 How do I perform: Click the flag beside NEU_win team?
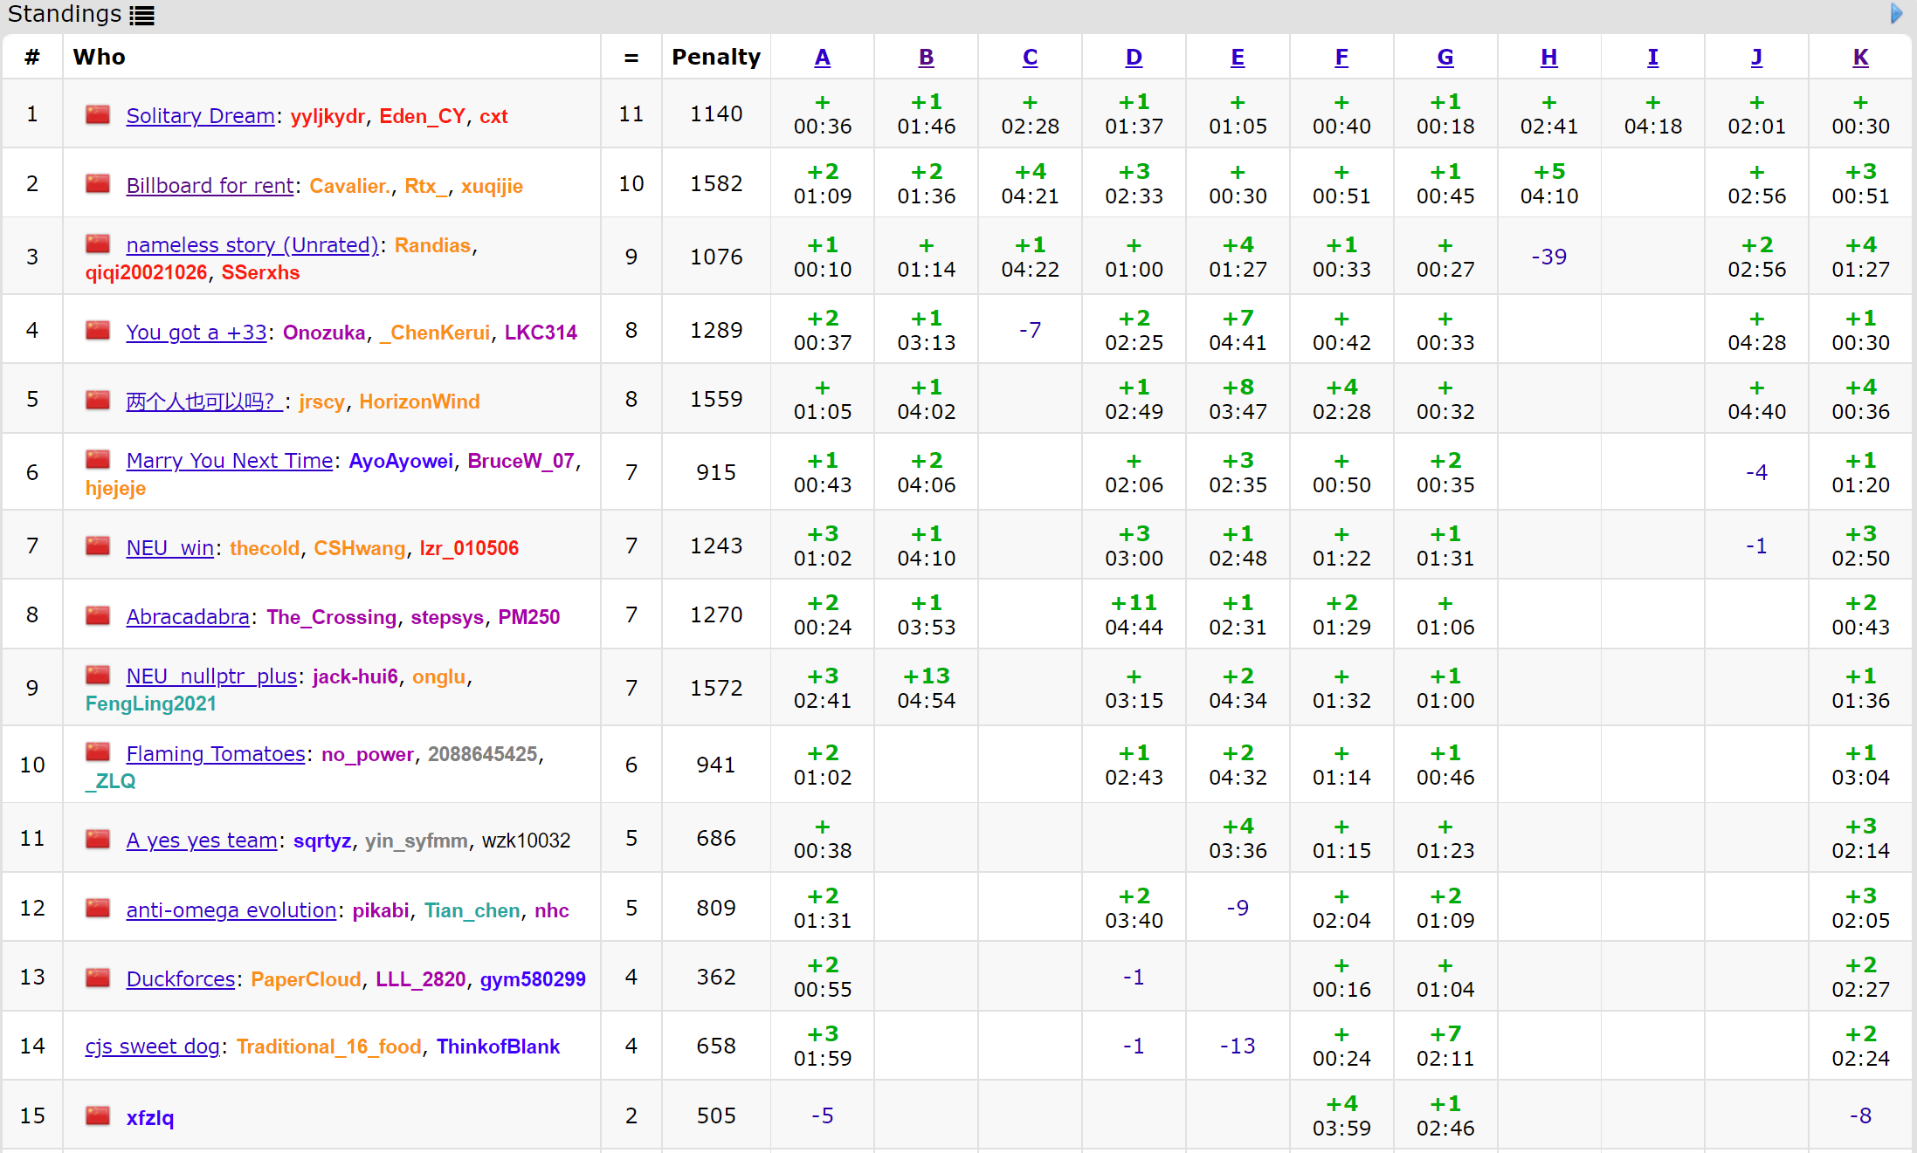click(x=98, y=547)
